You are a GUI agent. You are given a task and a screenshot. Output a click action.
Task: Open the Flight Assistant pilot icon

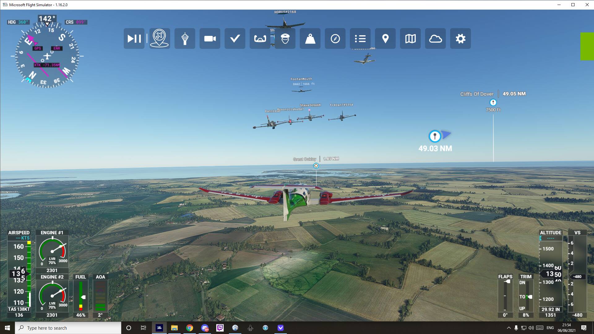coord(285,39)
